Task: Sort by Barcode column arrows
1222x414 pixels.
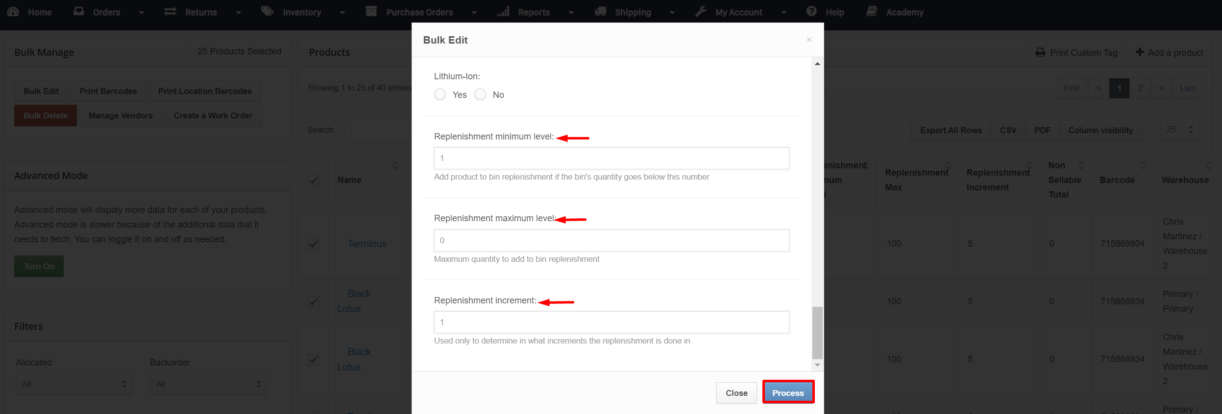Action: (x=1143, y=165)
